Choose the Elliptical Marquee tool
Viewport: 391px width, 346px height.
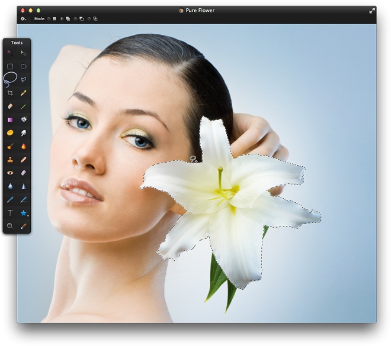pos(24,66)
